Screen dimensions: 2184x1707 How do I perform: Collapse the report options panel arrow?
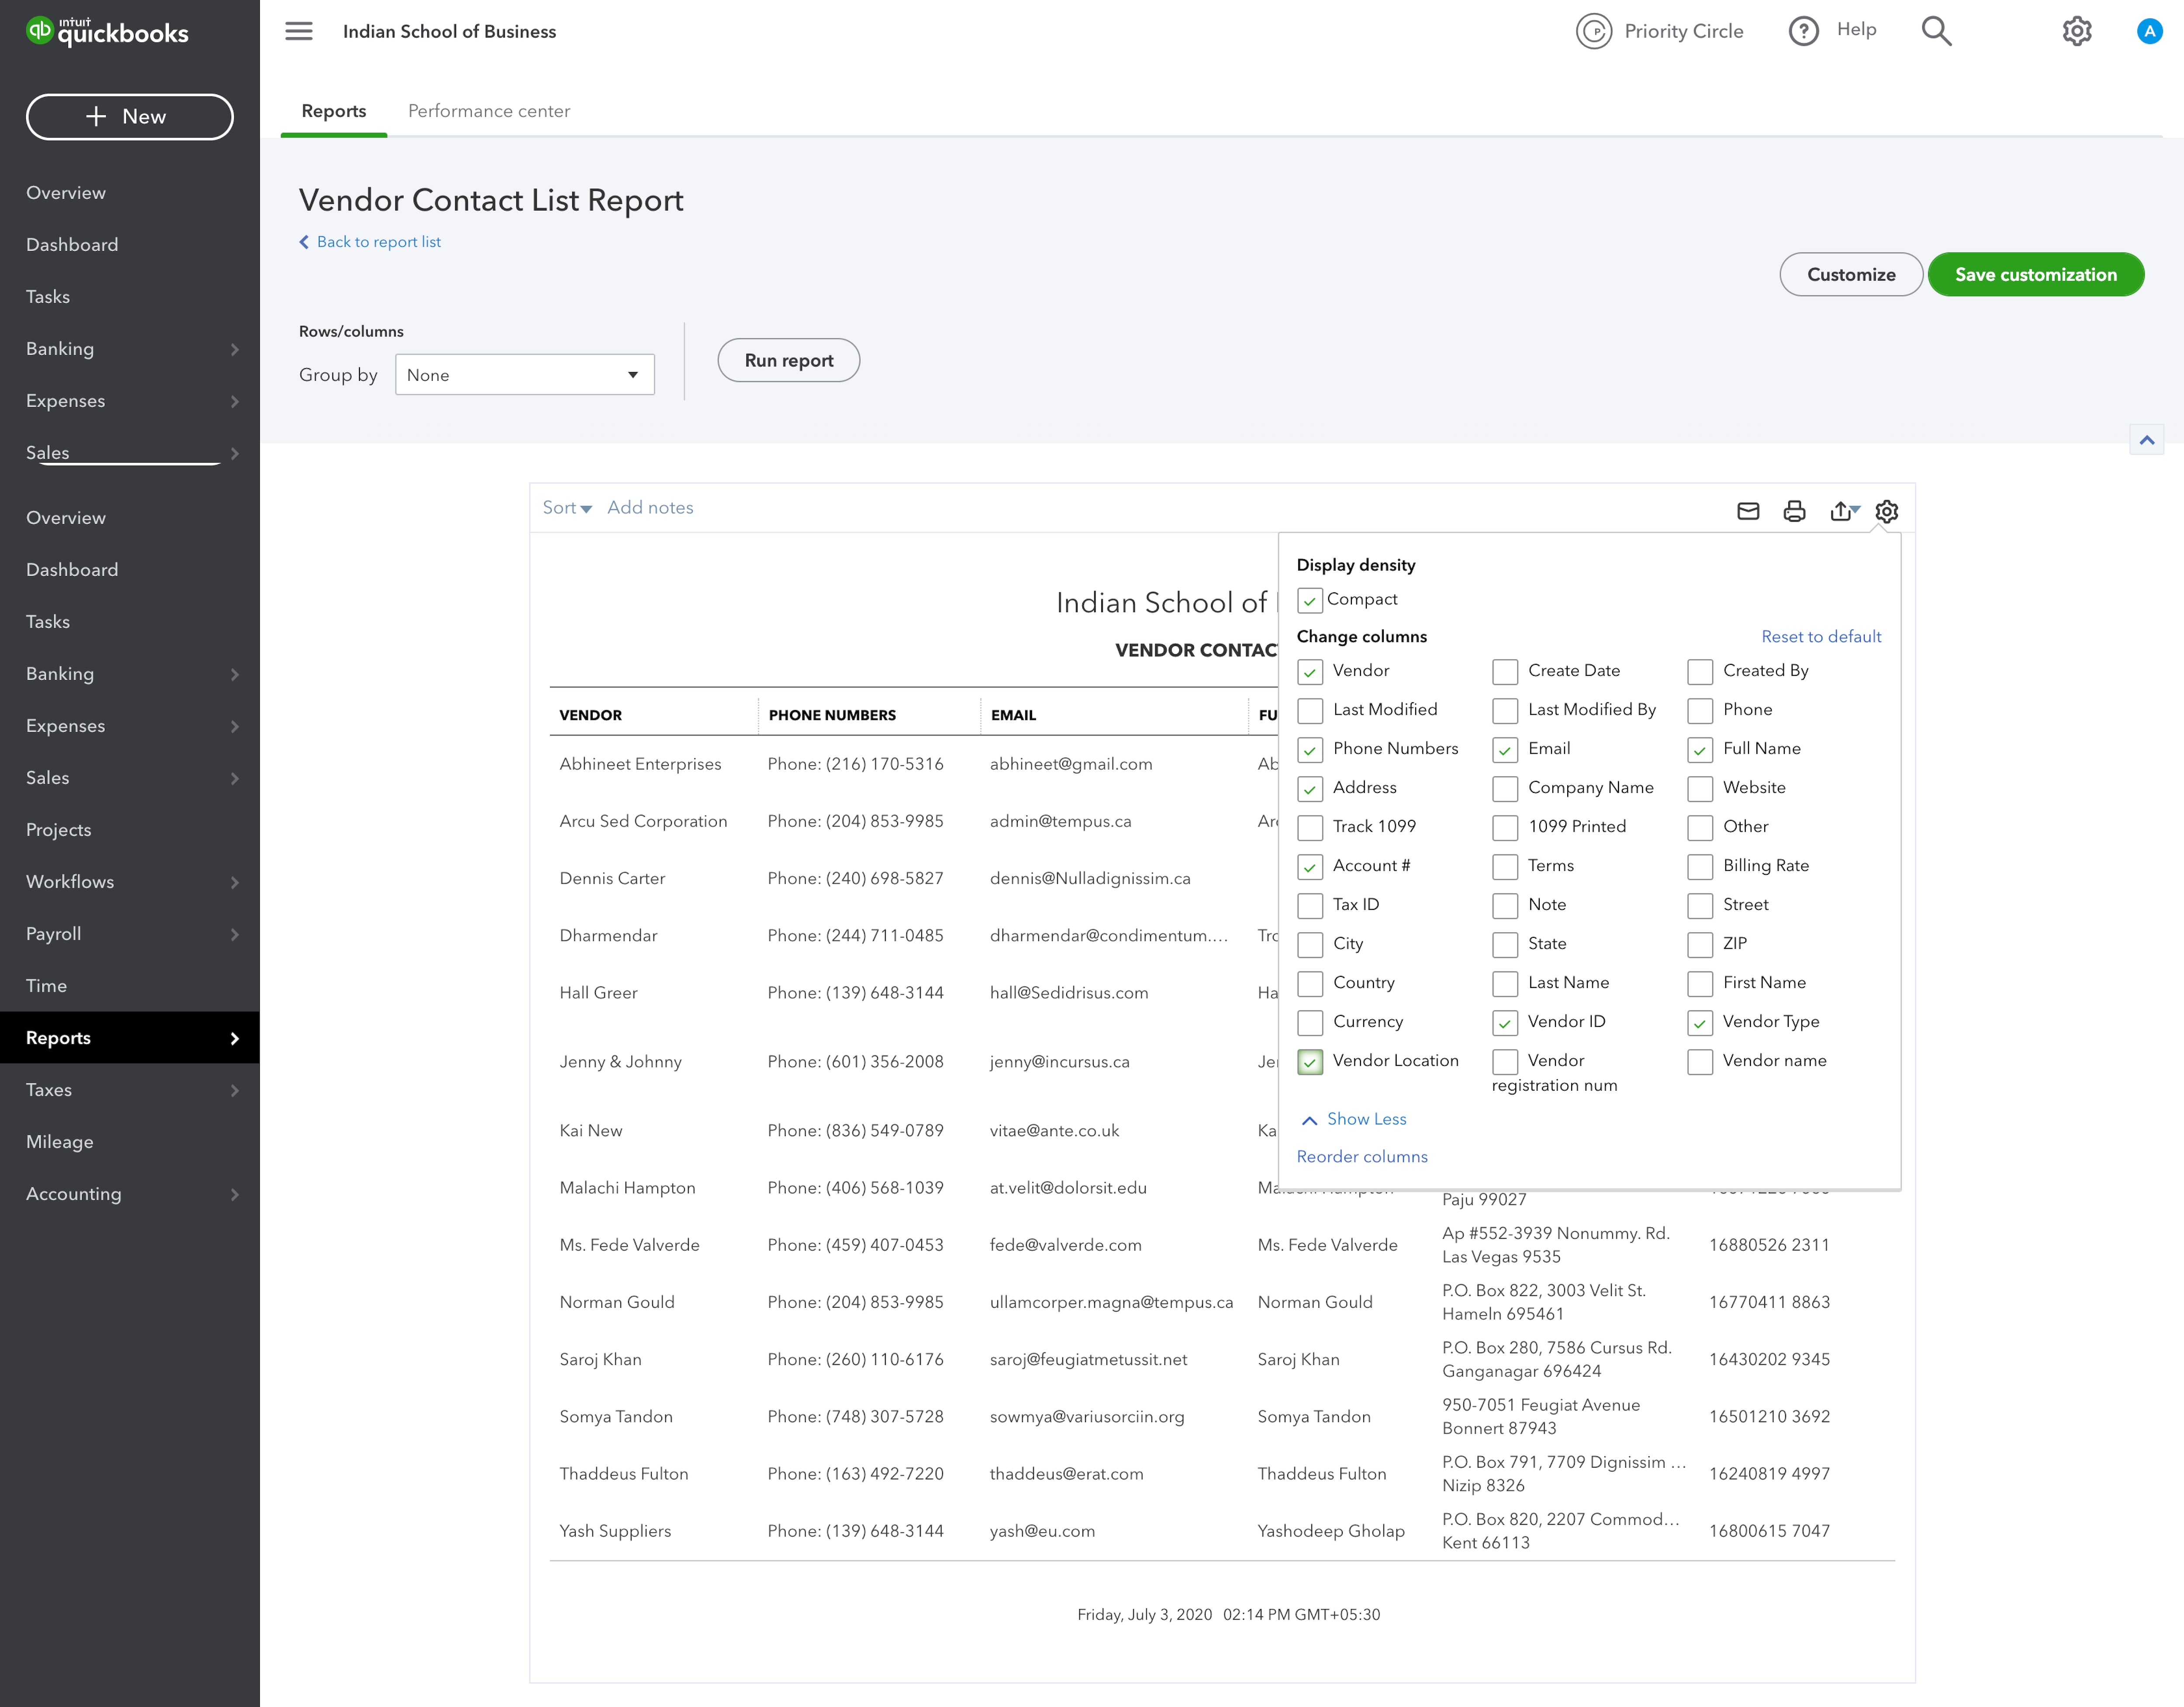[2147, 440]
